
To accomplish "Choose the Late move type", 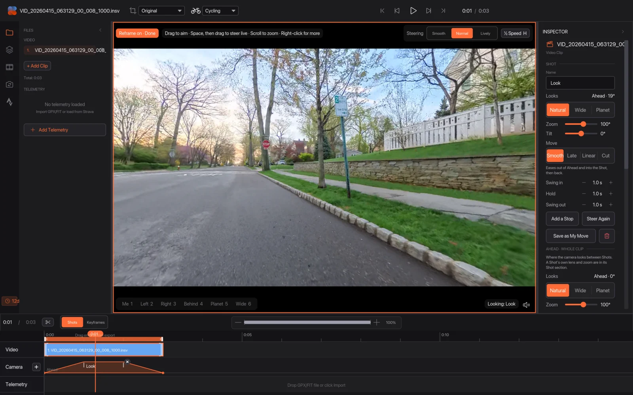I will [572, 156].
